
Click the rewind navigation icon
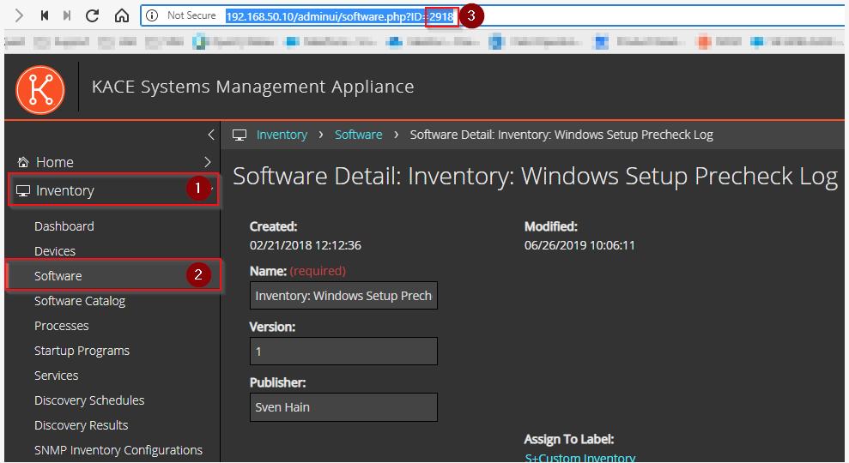(45, 15)
